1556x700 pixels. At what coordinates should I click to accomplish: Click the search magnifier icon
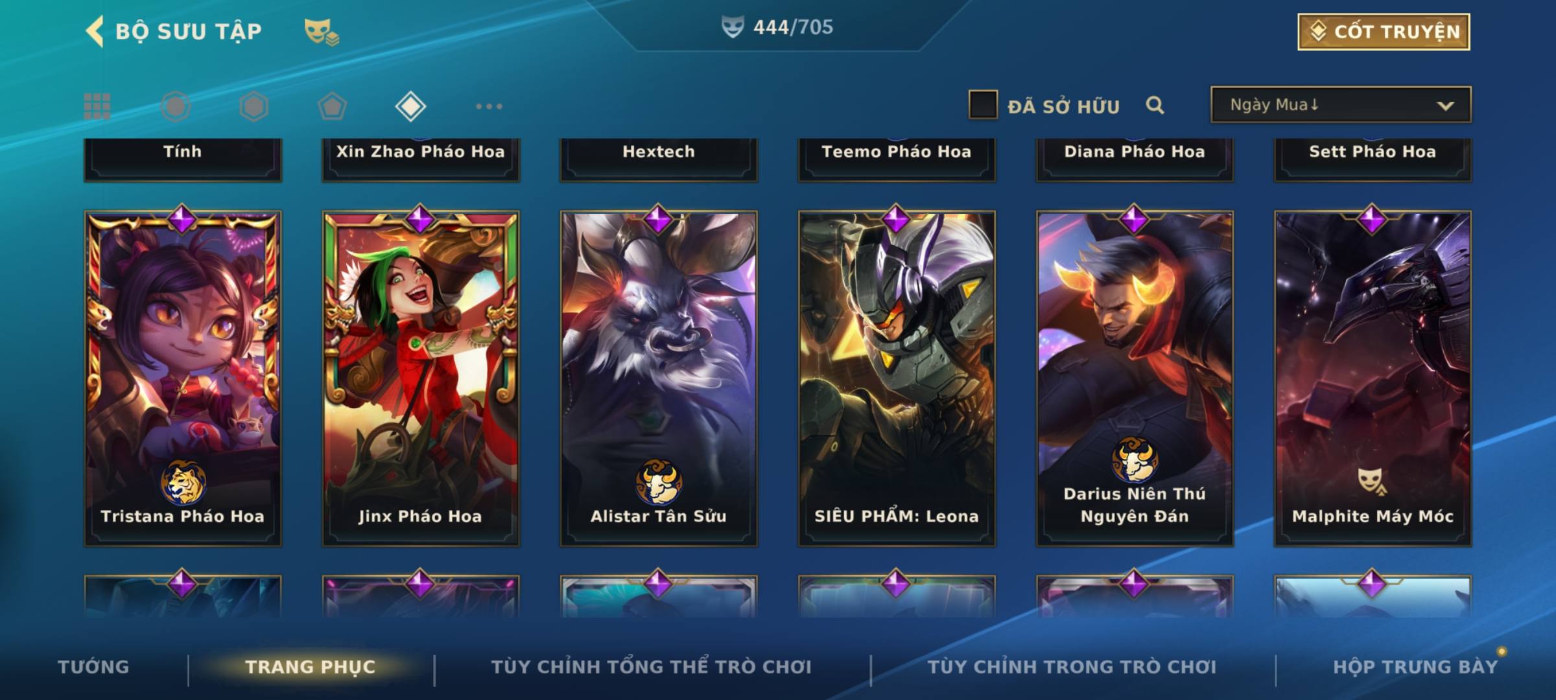[1155, 105]
